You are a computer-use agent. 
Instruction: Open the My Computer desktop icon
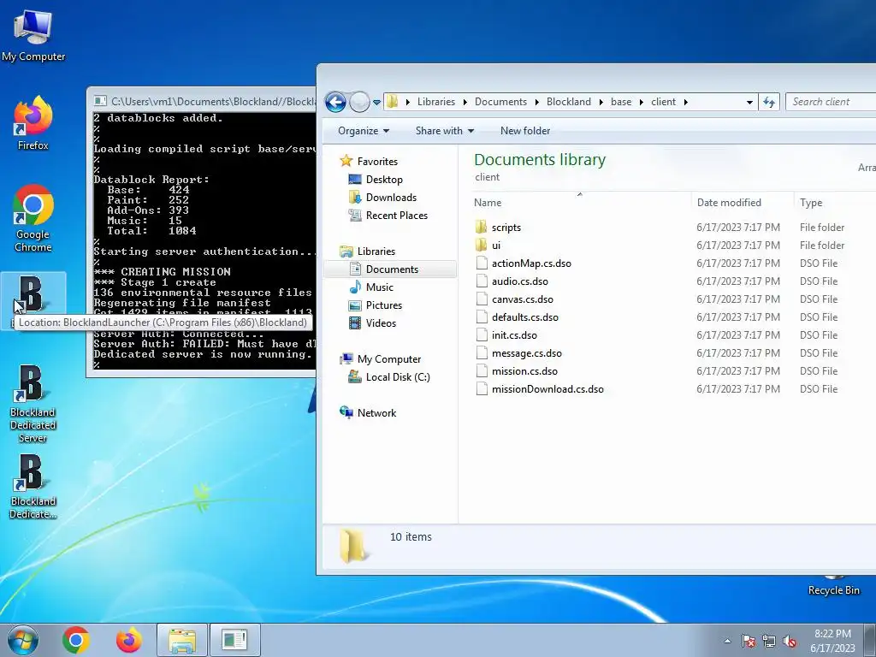point(33,35)
